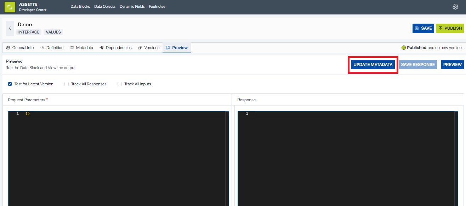Go to the Dependencies tab

click(115, 48)
